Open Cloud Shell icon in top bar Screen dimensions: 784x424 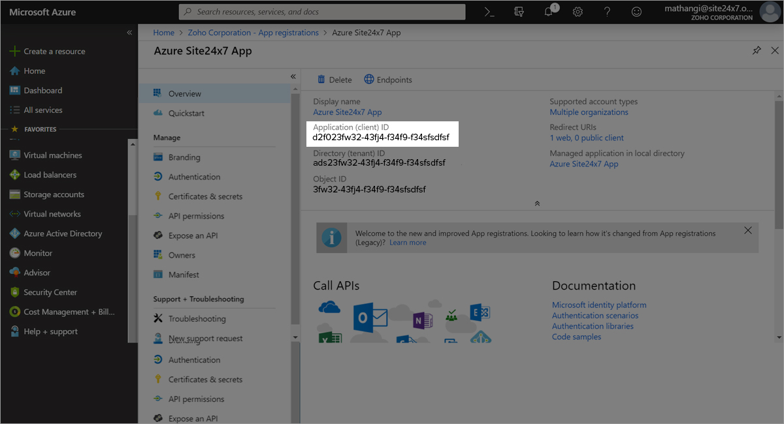click(x=489, y=12)
